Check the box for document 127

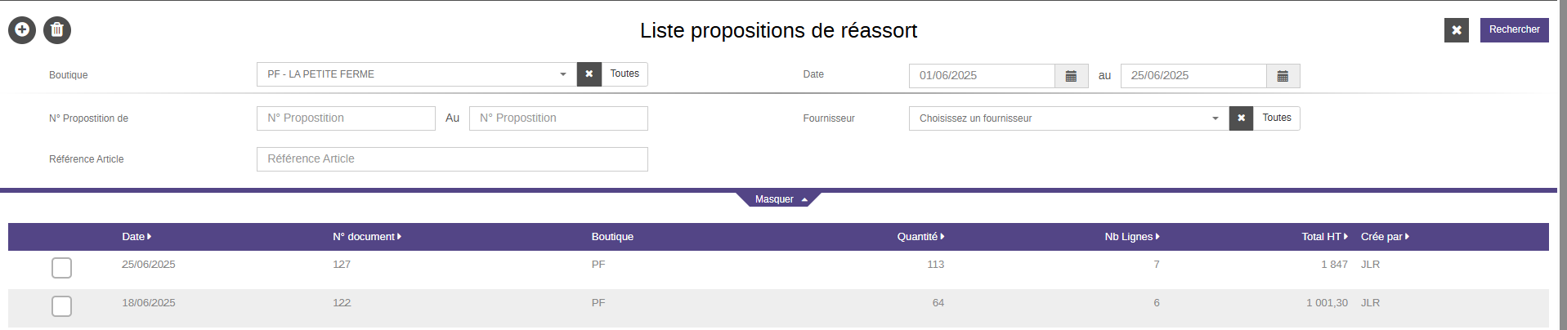61,268
